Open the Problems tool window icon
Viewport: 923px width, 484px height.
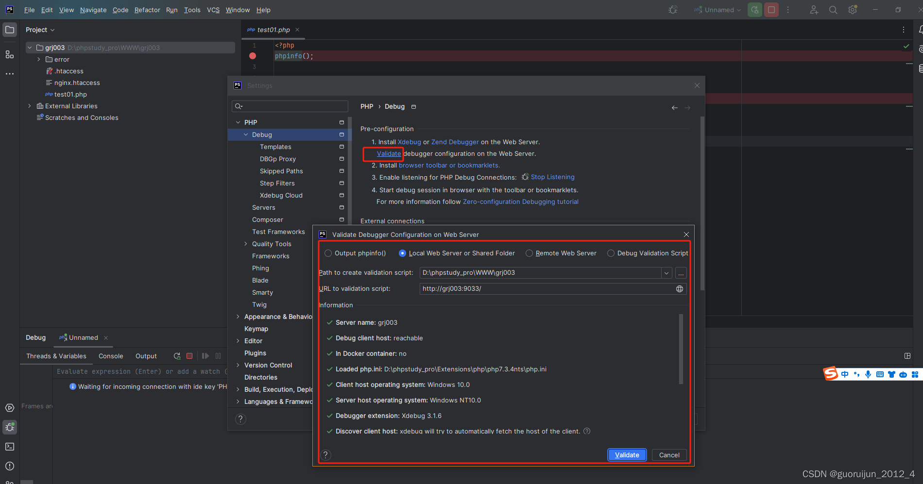10,466
